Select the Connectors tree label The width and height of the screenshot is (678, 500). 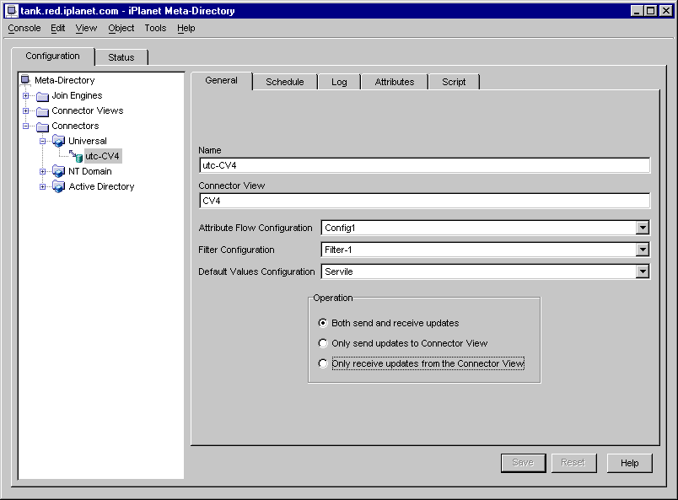[75, 126]
